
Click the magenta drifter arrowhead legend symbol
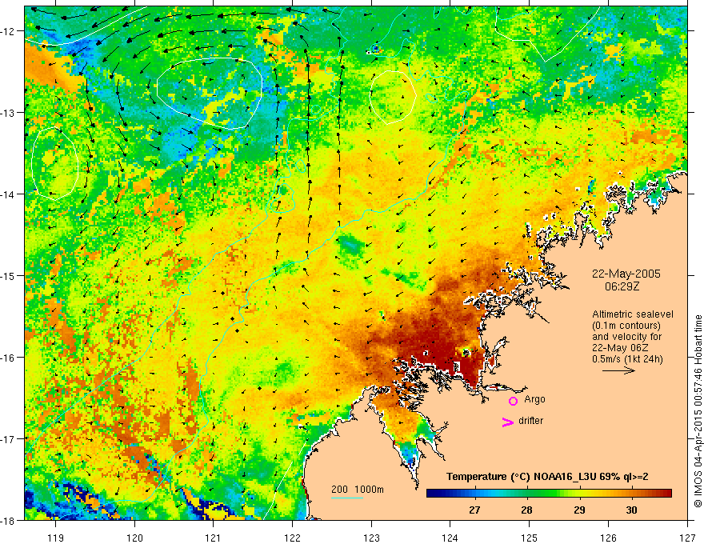[507, 422]
